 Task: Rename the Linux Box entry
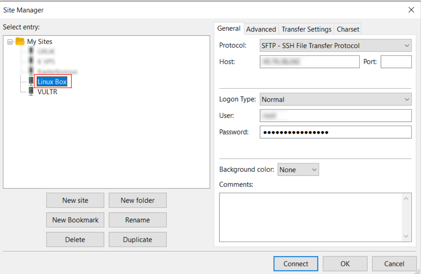[137, 220]
